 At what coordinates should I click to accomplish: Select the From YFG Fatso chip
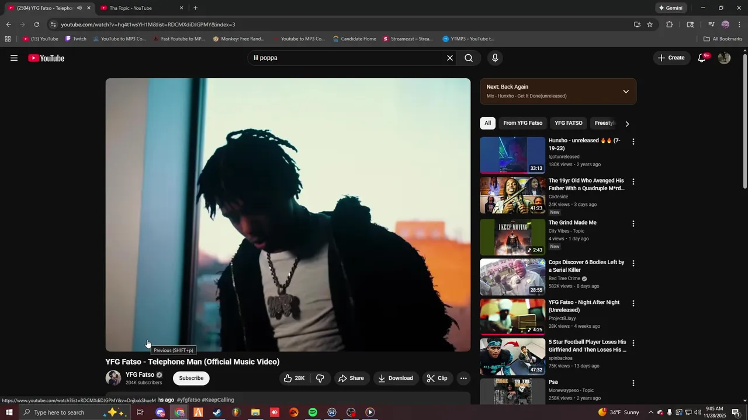click(x=523, y=123)
